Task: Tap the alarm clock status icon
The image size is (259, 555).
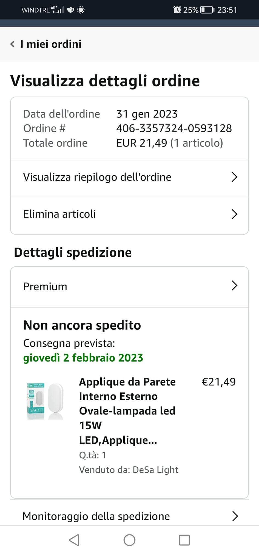Action: 177,10
